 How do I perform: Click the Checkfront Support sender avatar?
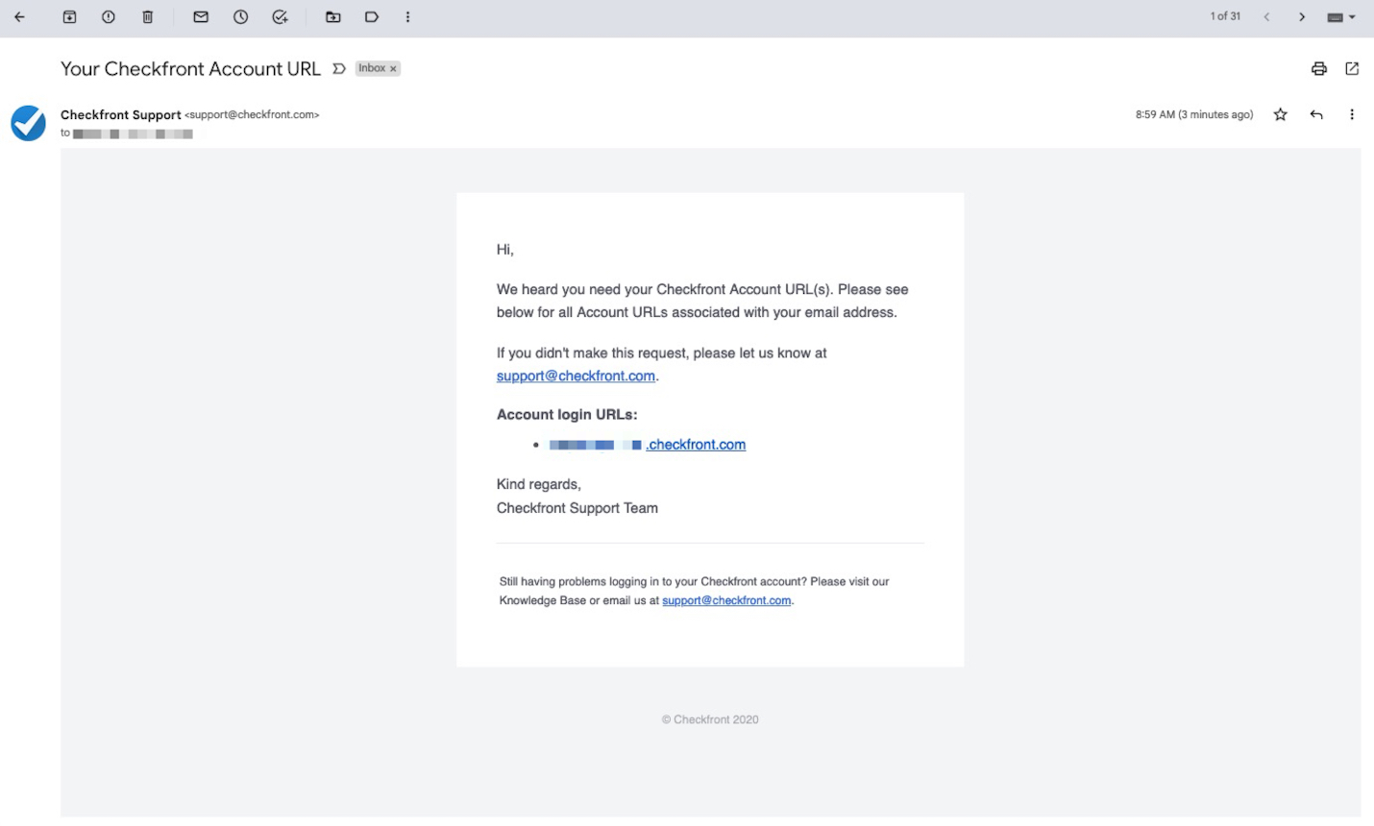[28, 123]
